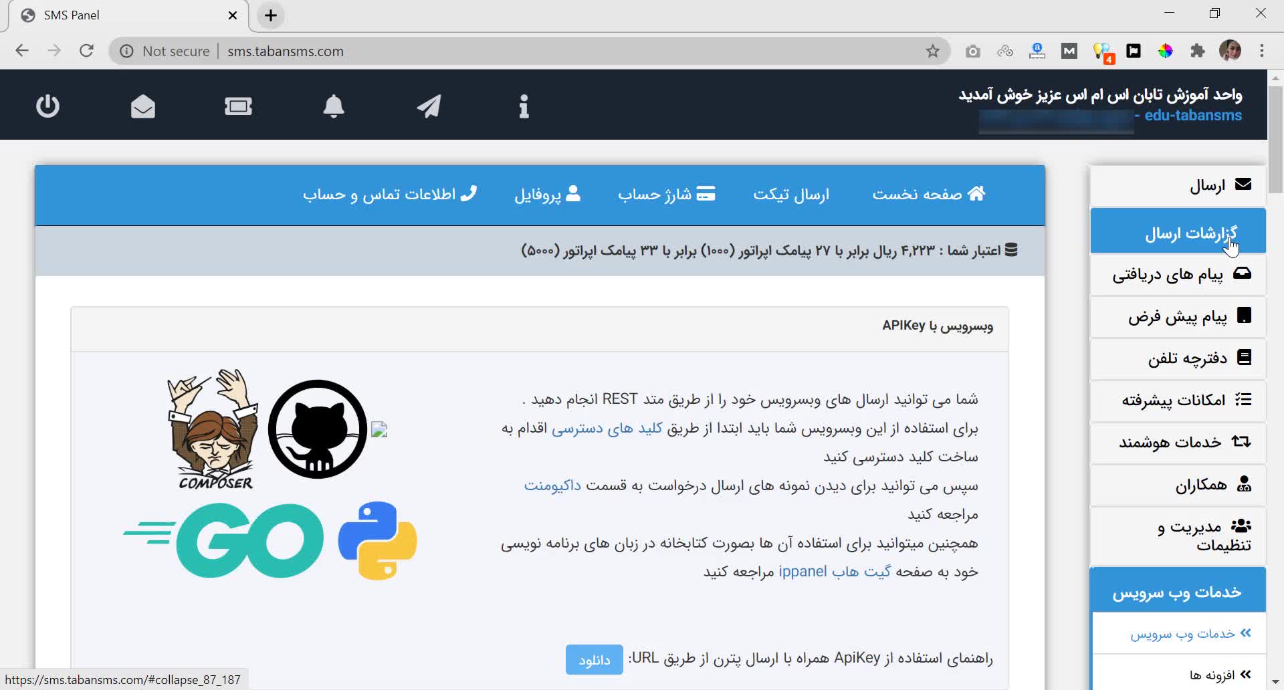Open پروفایل in the top navigation

pos(547,195)
